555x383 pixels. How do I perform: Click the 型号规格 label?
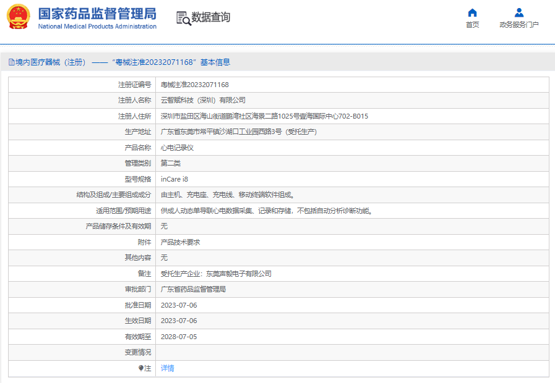pos(138,179)
